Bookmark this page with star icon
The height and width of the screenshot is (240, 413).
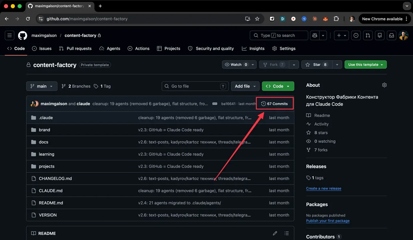[257, 19]
